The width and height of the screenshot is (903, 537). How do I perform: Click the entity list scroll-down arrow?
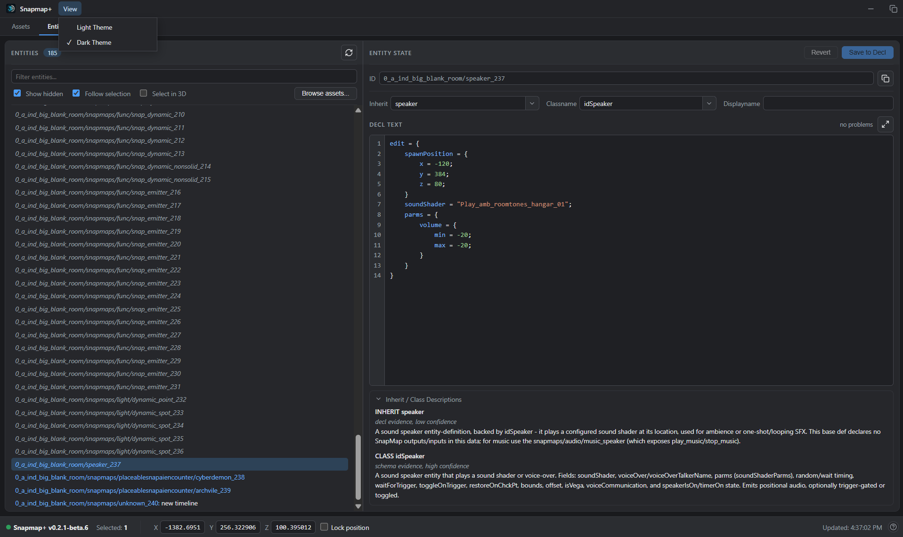(358, 506)
